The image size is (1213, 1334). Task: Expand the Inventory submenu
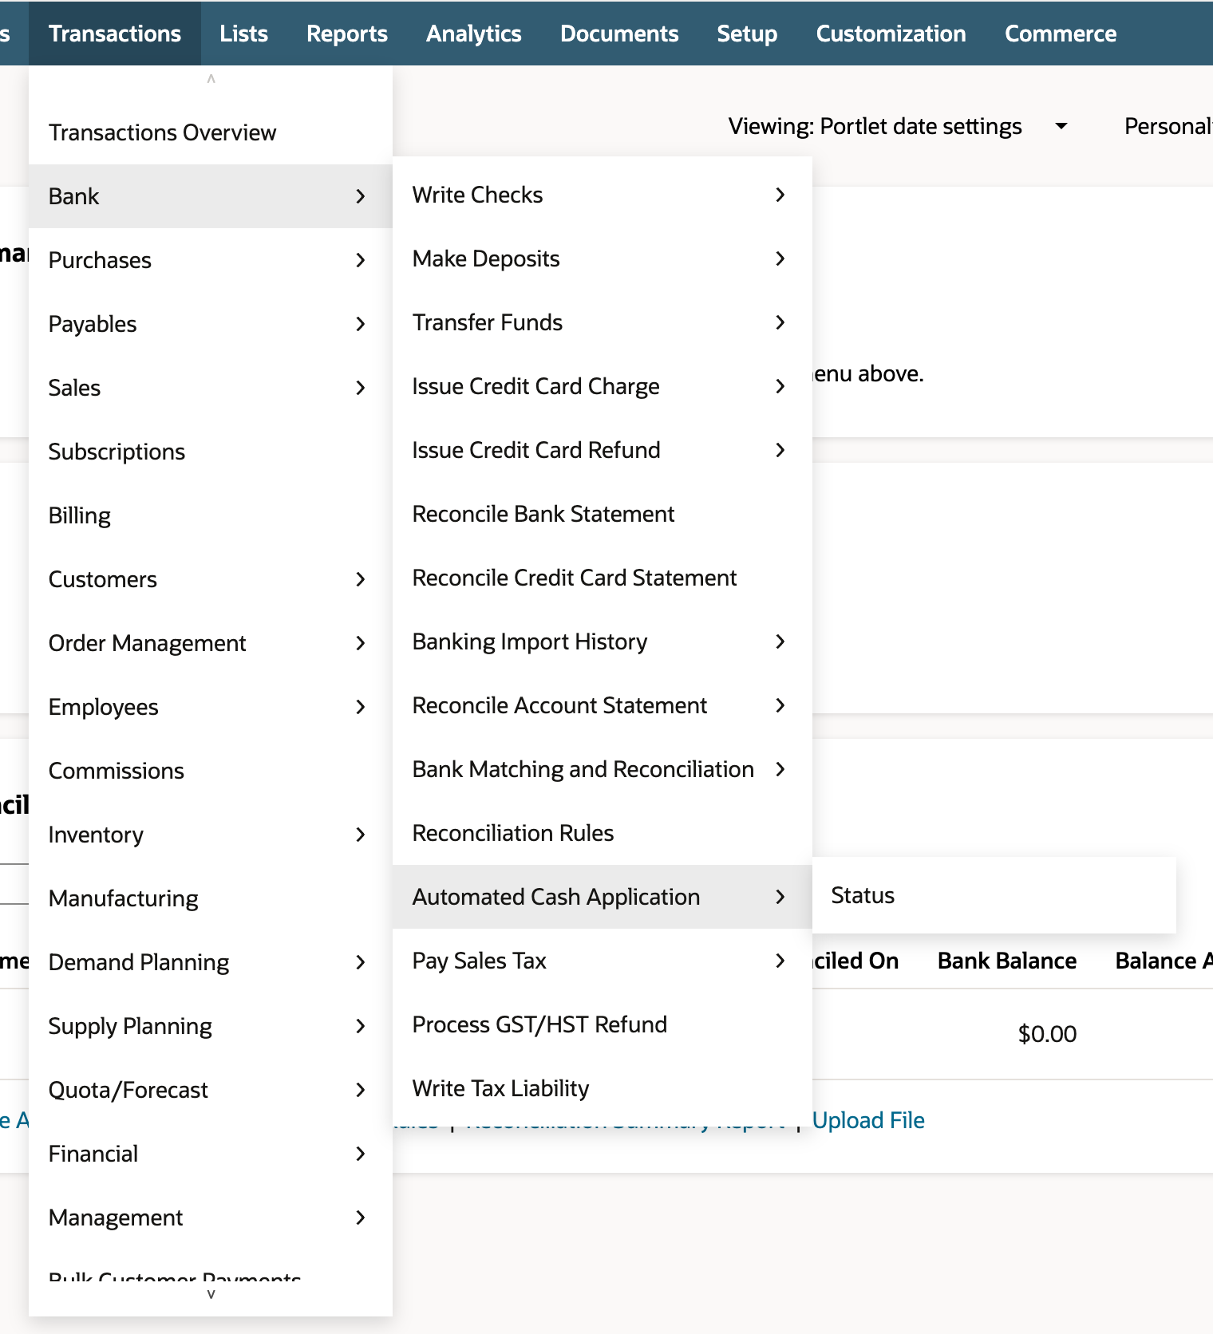(x=211, y=835)
